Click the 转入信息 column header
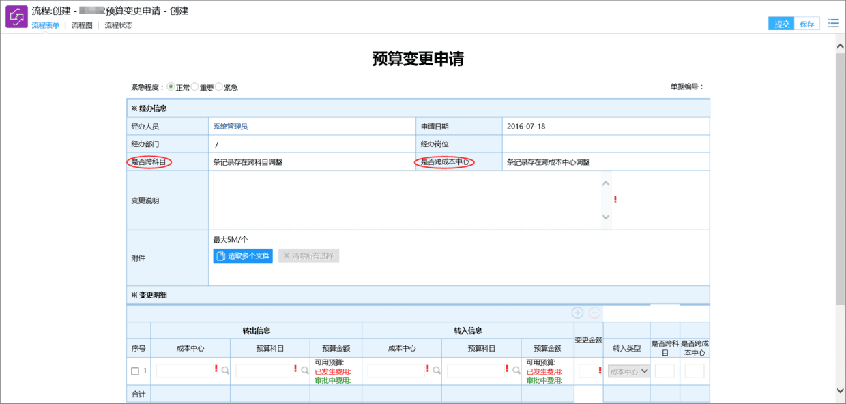 [468, 330]
